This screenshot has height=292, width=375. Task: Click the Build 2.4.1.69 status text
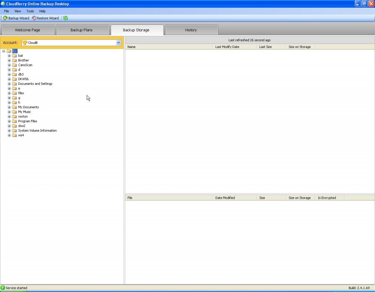tap(359, 288)
